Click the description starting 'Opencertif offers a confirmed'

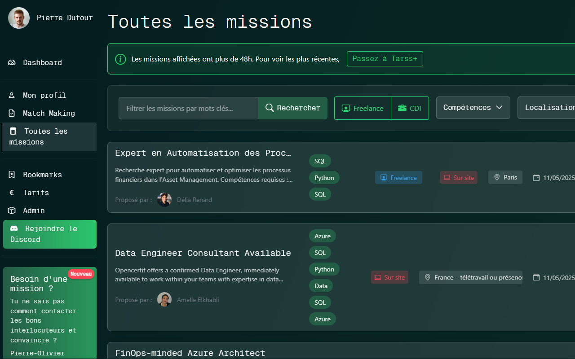[199, 275]
